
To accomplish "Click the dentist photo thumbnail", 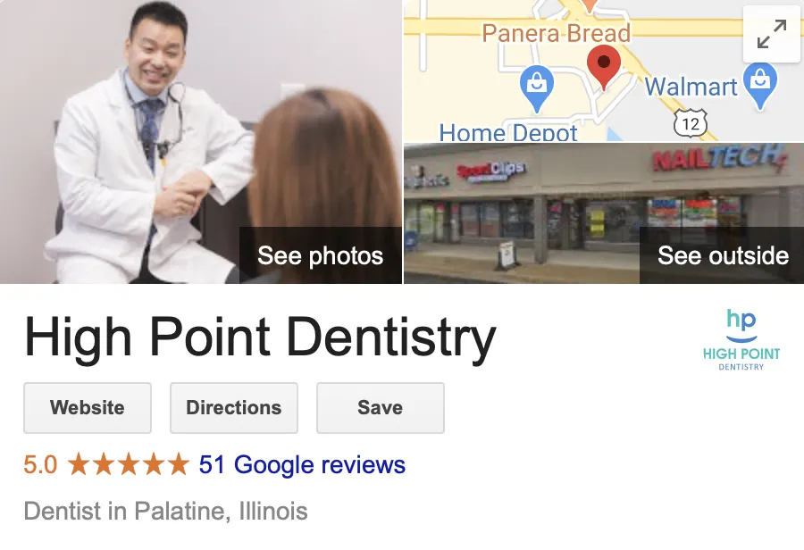I will 200,141.
